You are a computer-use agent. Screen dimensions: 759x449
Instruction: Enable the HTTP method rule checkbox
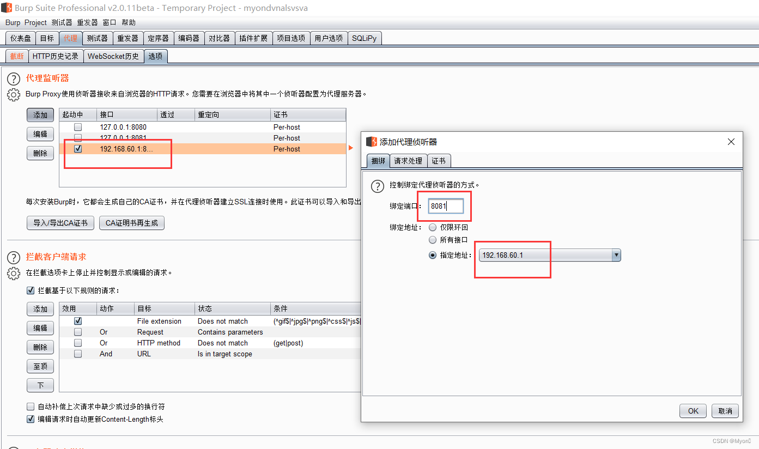coord(78,343)
